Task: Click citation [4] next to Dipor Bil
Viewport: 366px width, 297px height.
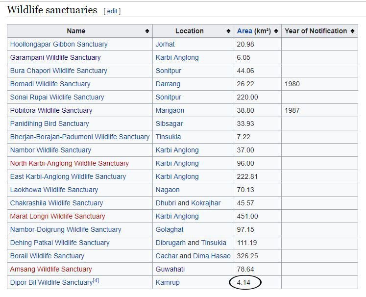Action: (x=96, y=281)
